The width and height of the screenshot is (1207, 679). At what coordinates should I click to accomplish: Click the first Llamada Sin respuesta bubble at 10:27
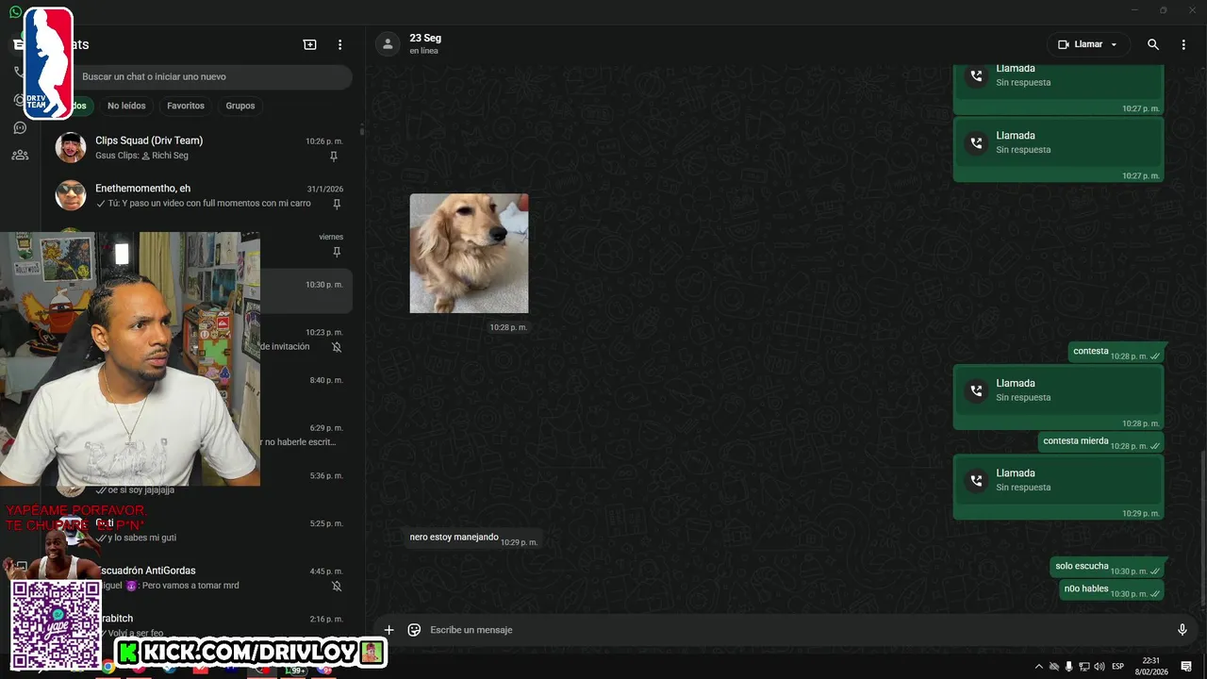click(1058, 89)
